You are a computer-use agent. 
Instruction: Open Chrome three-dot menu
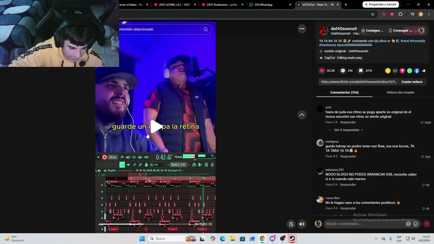click(x=429, y=14)
